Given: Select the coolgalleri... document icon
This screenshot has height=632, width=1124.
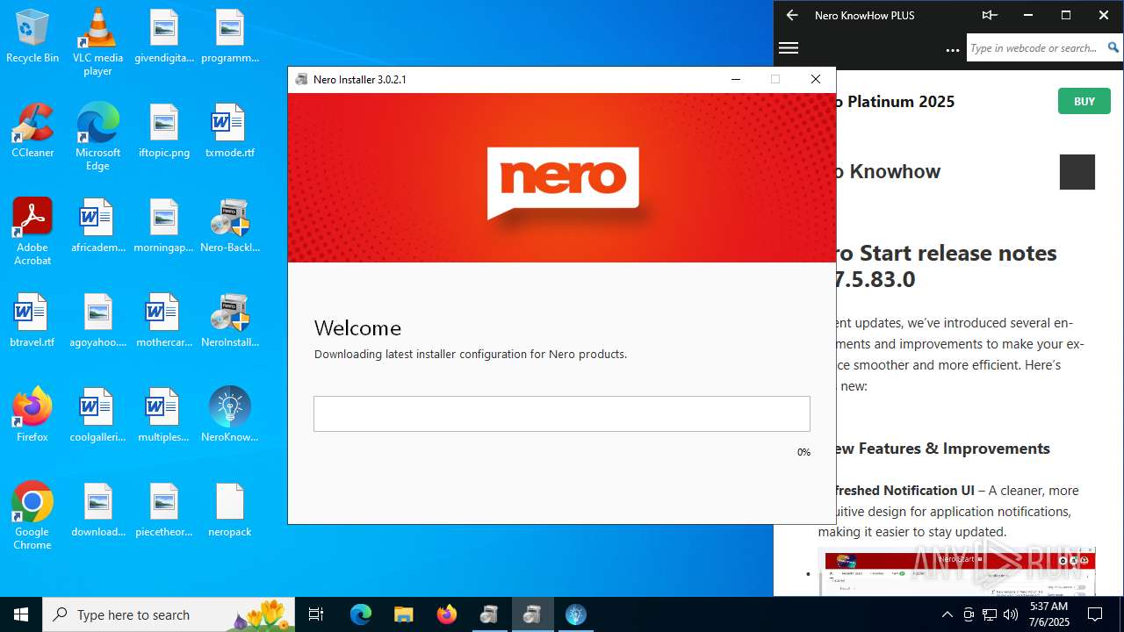Looking at the screenshot, I should [97, 415].
